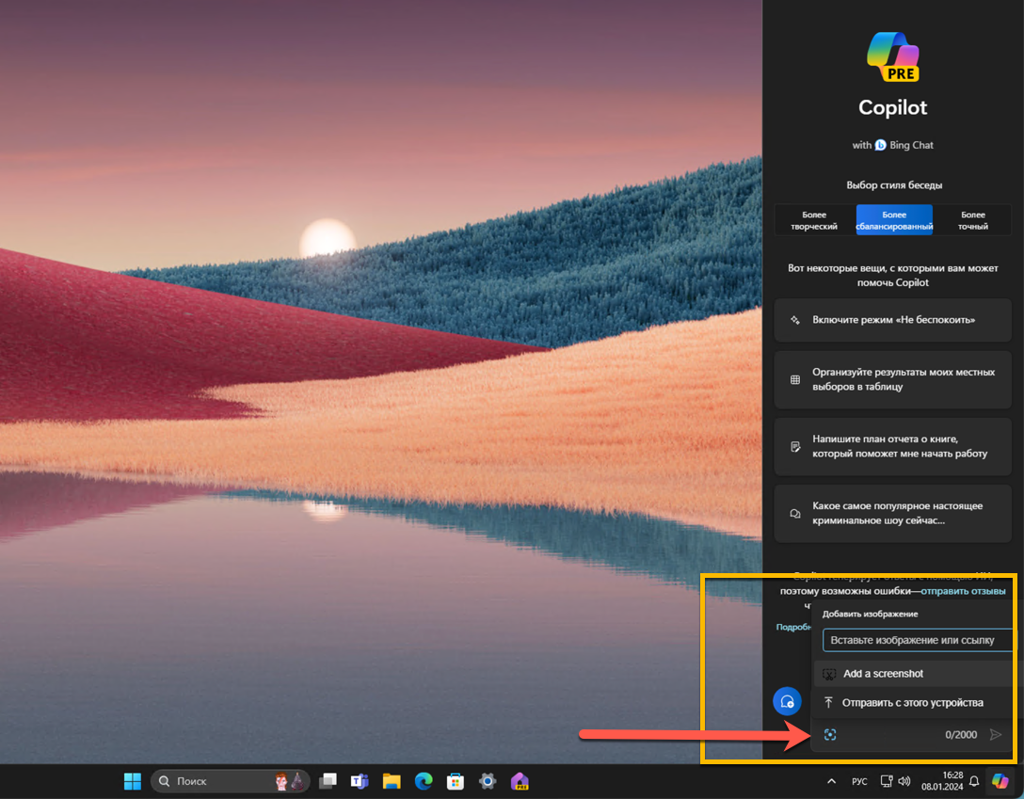The height and width of the screenshot is (799, 1024).
Task: Click the 0/2000 character counter
Action: click(x=961, y=735)
